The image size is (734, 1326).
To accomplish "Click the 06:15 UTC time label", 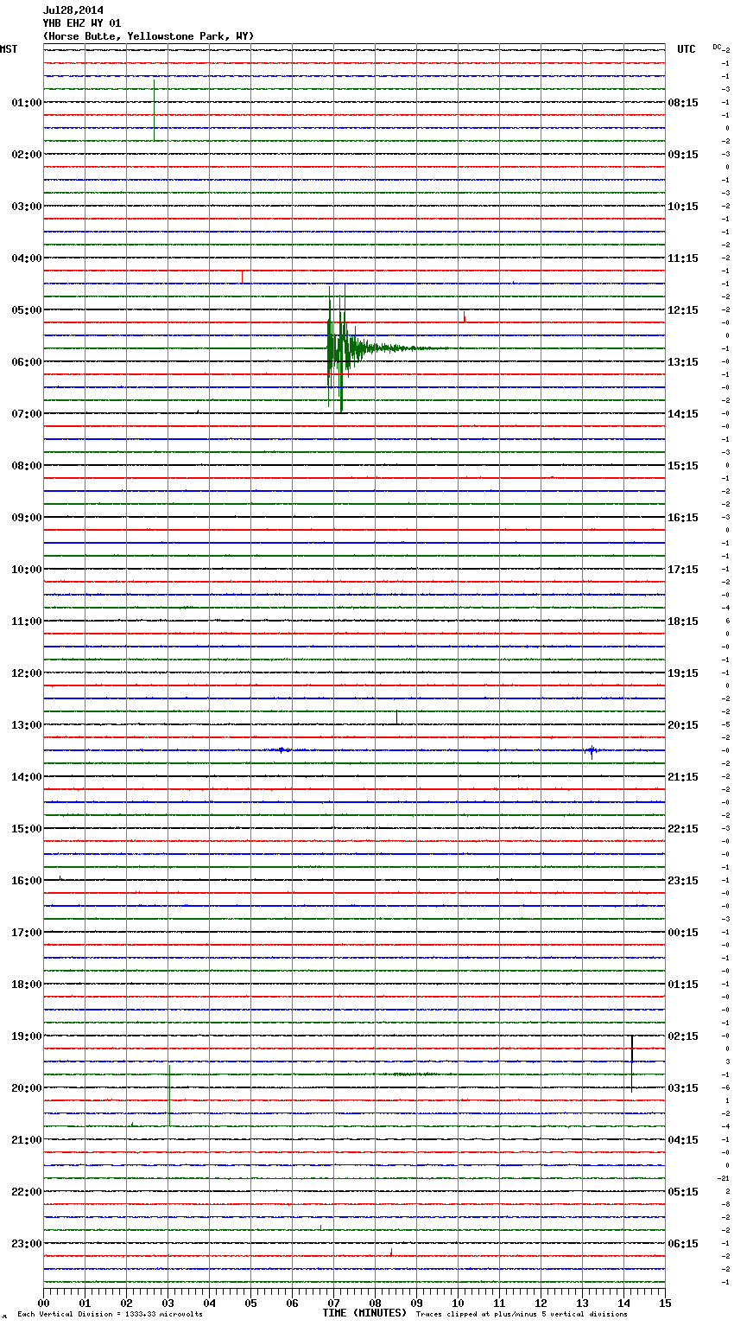I will [x=683, y=1244].
